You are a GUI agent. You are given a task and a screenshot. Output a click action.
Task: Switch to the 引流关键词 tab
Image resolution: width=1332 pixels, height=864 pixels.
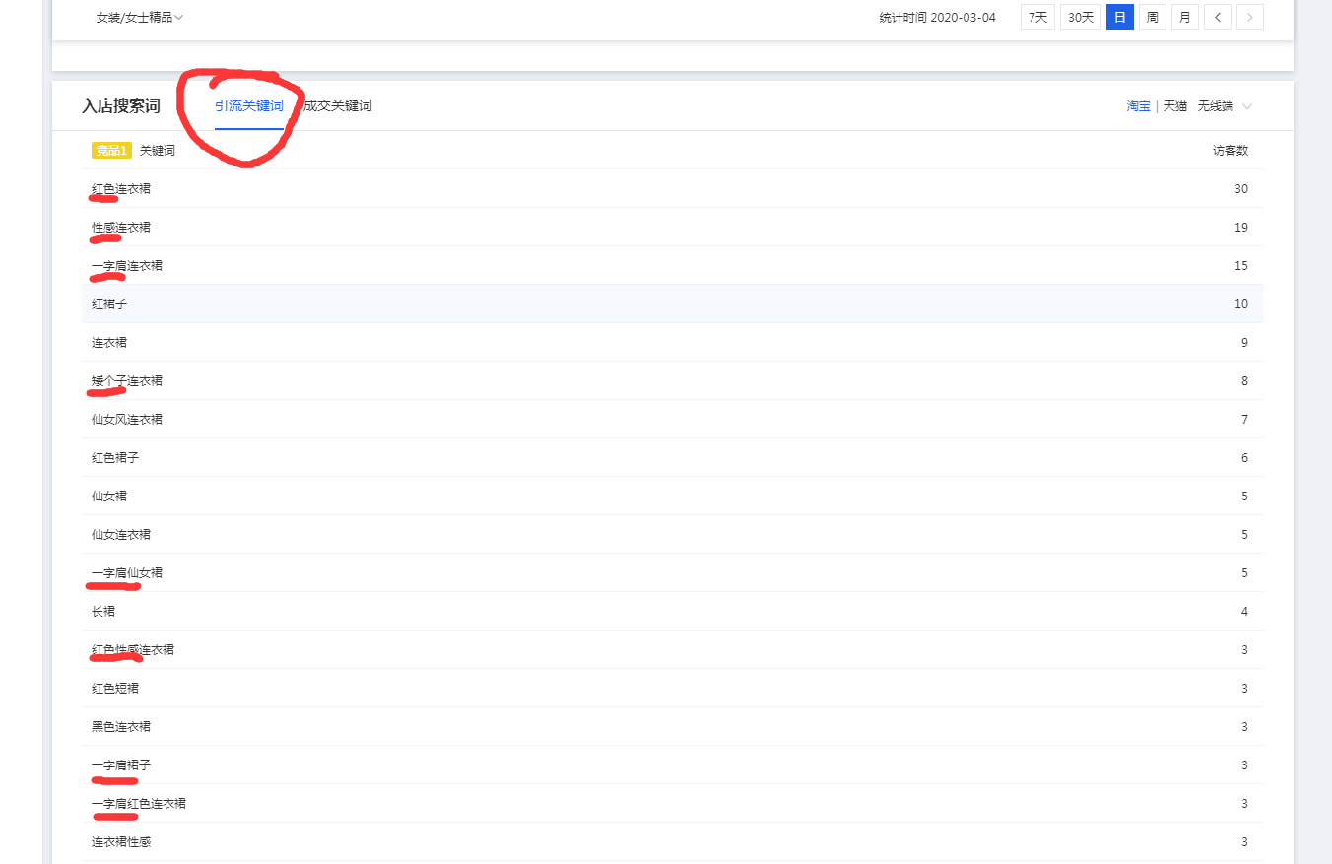[249, 106]
